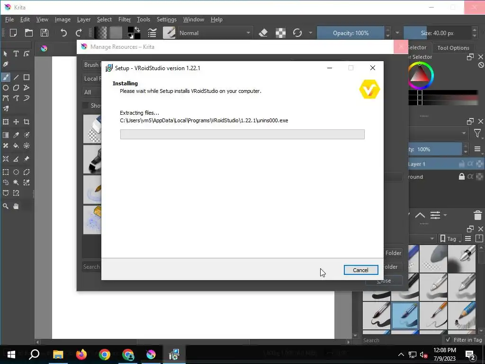Delete the layer using trash icon
The image size is (485, 364).
[x=477, y=215]
